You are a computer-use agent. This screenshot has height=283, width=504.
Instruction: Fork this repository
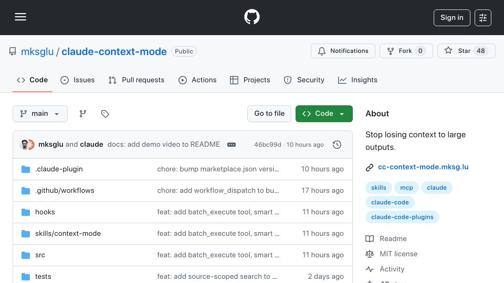pyautogui.click(x=406, y=51)
